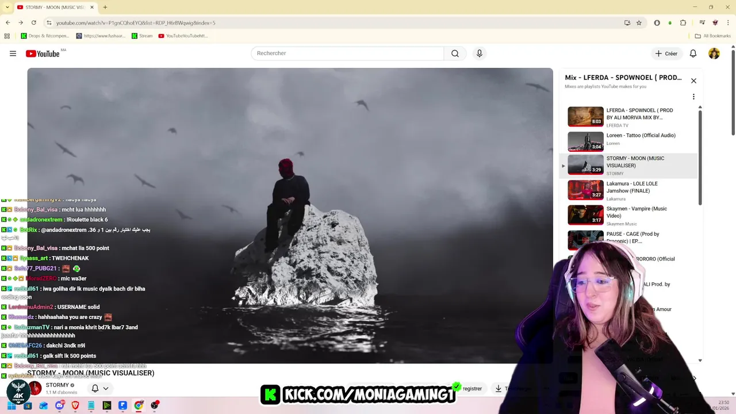The image size is (736, 414).
Task: Click chat message 'mic wa3er'
Action: click(74, 279)
